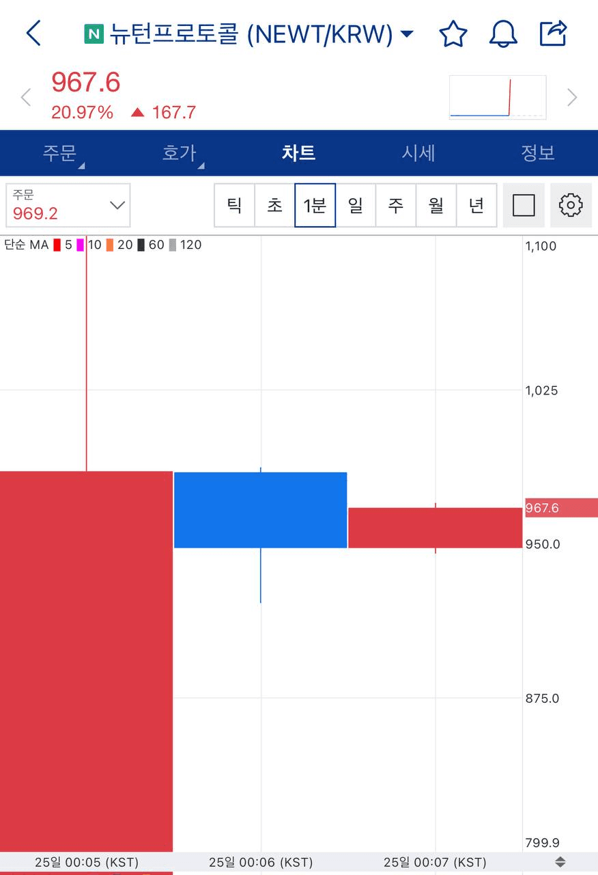Click the 167.7 price change value

pyautogui.click(x=174, y=113)
